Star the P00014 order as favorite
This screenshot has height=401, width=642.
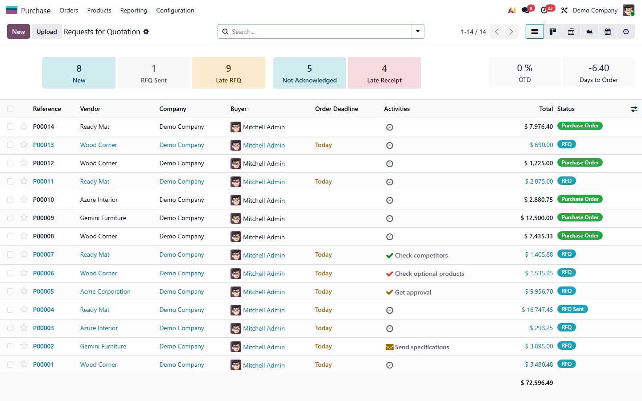(24, 127)
